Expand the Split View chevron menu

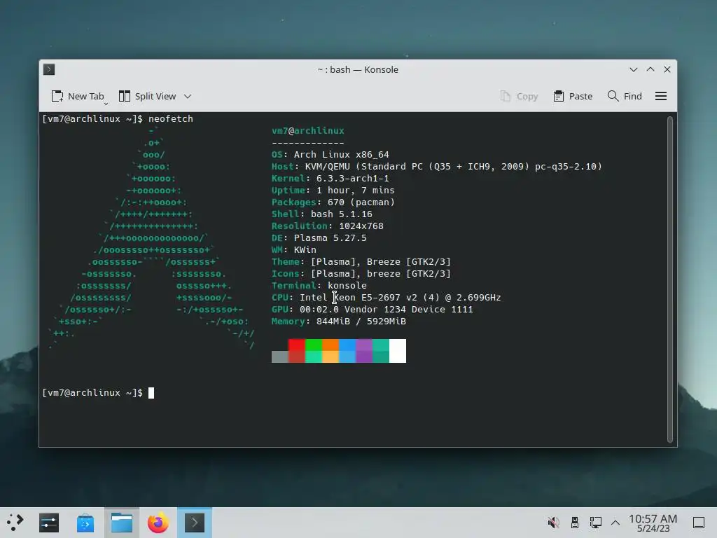(x=188, y=96)
